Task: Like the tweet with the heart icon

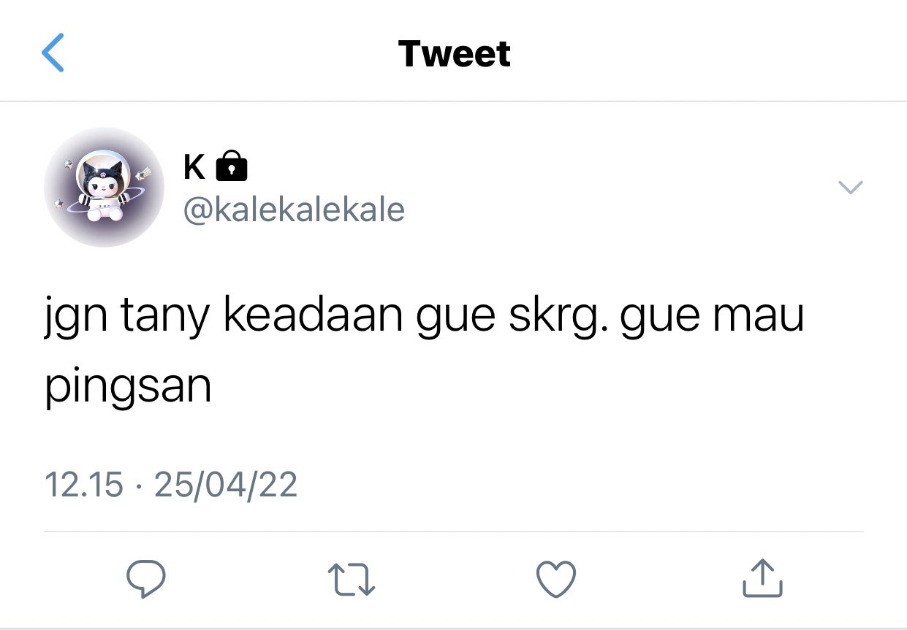Action: coord(556,580)
